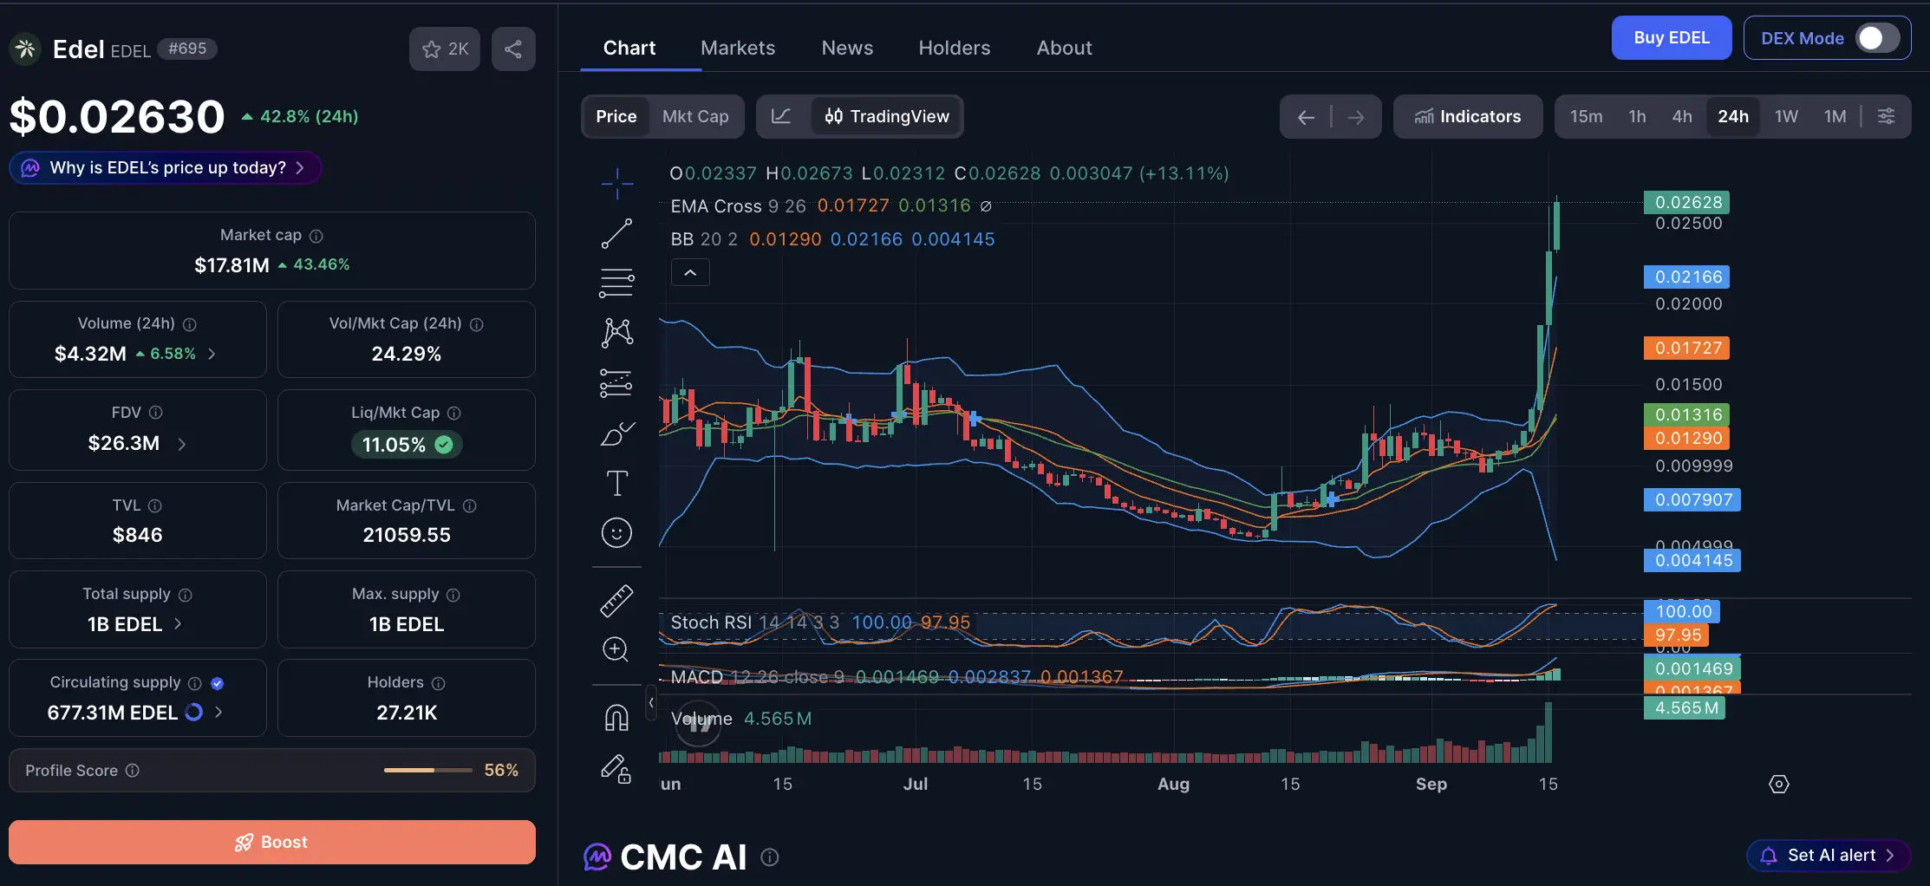The image size is (1930, 886).
Task: Click the 0.02628 current price label
Action: click(1687, 202)
